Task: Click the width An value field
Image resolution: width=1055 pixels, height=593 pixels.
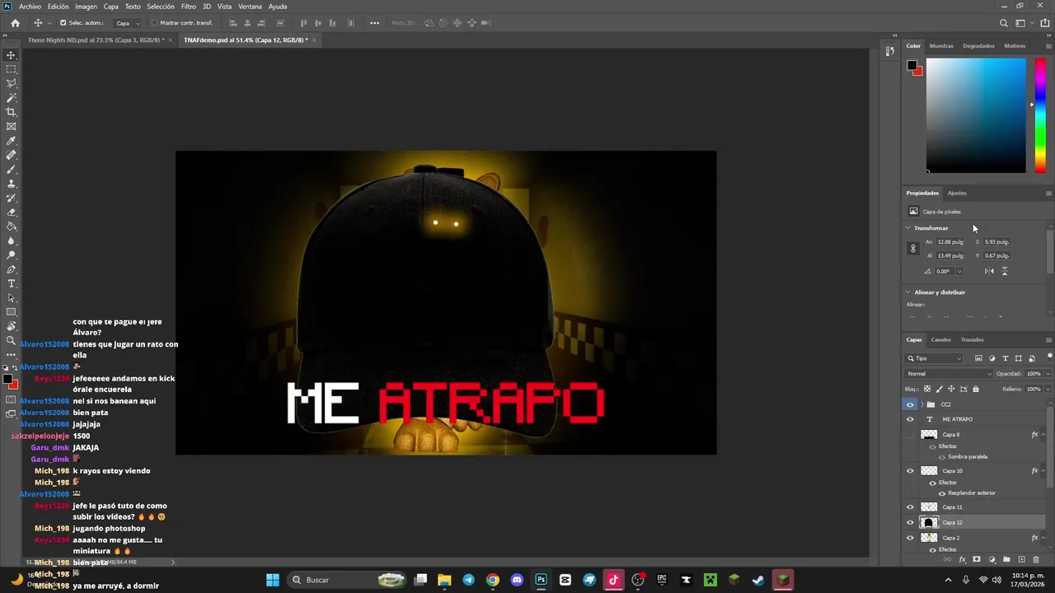Action: click(x=949, y=242)
